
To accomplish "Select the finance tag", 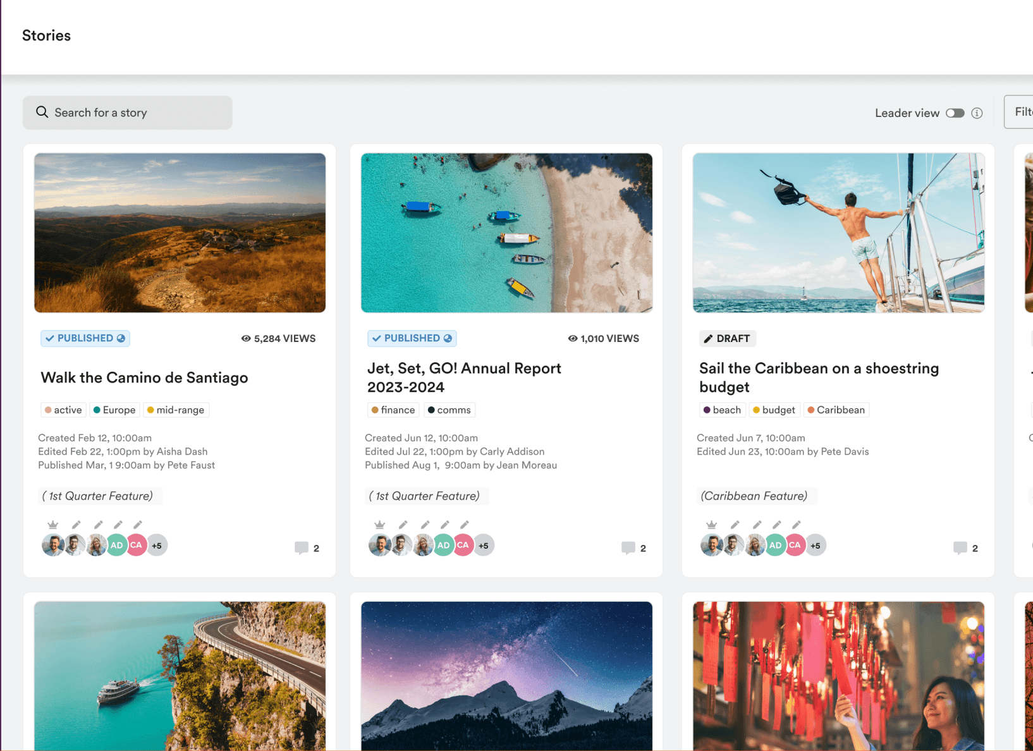I will [393, 410].
